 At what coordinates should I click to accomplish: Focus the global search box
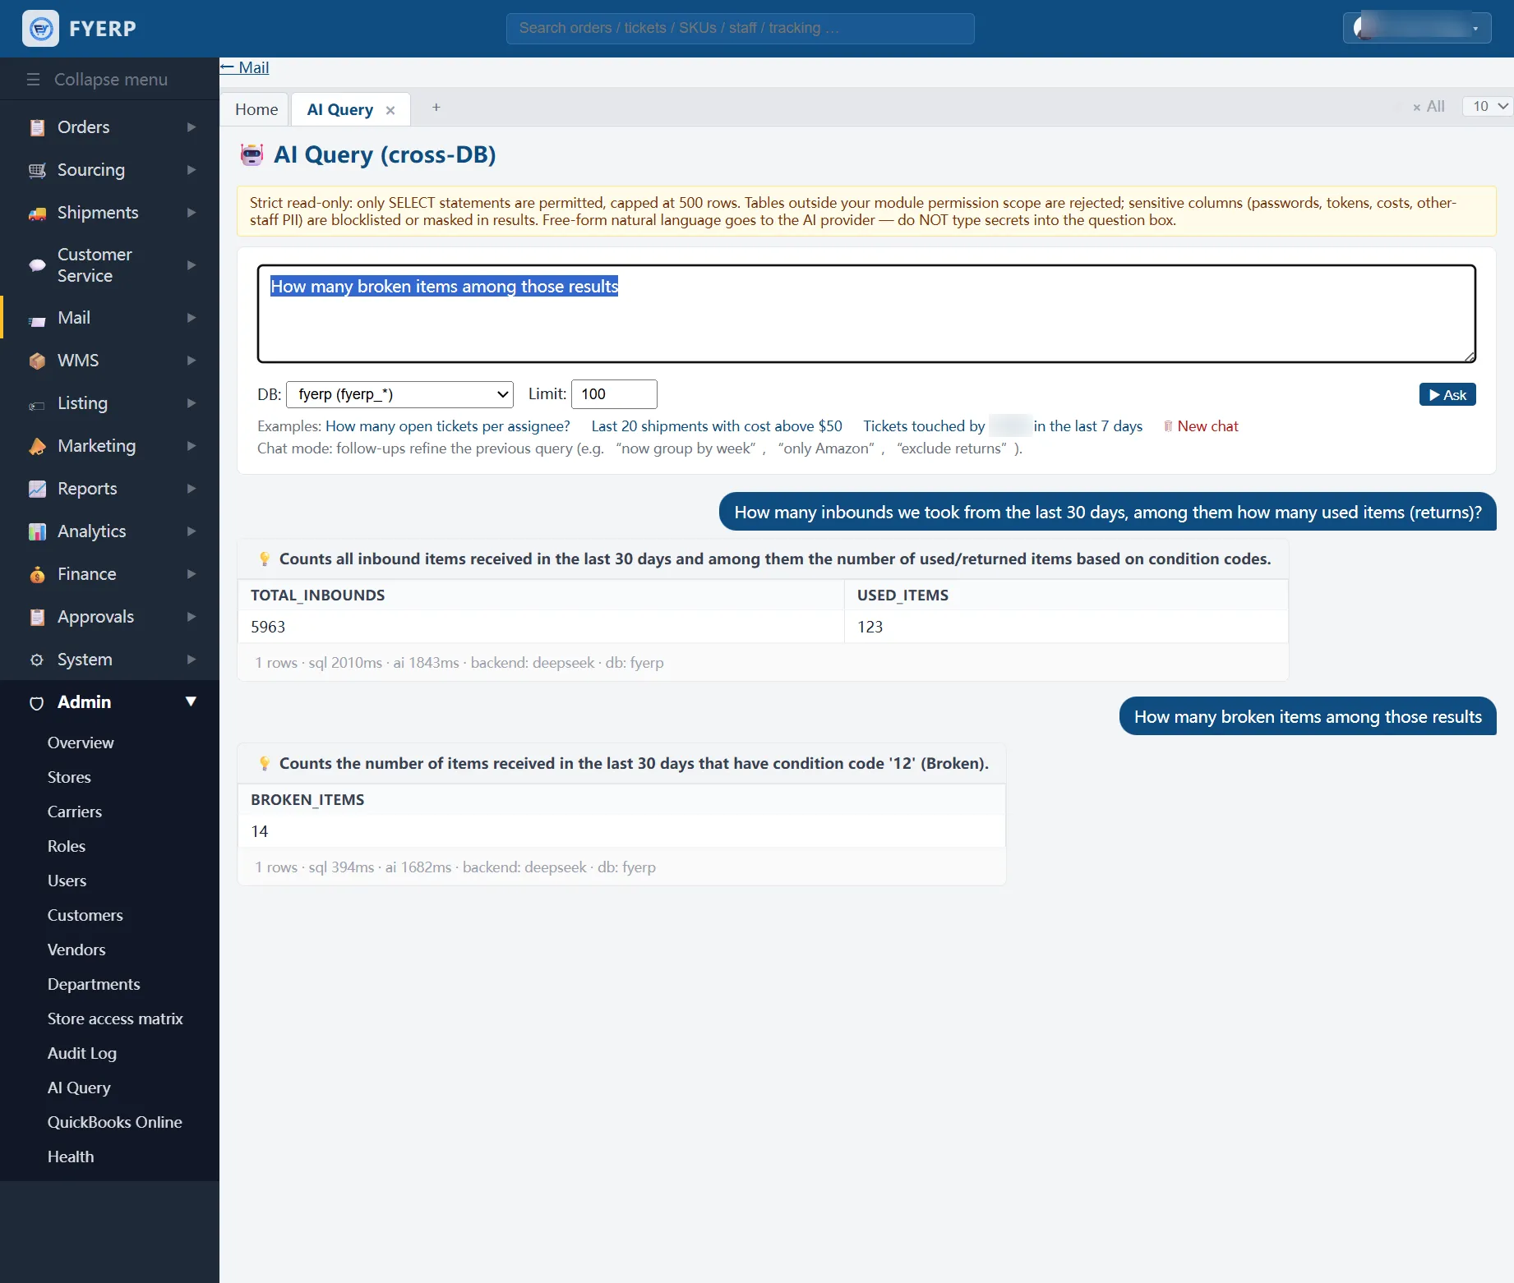click(741, 28)
